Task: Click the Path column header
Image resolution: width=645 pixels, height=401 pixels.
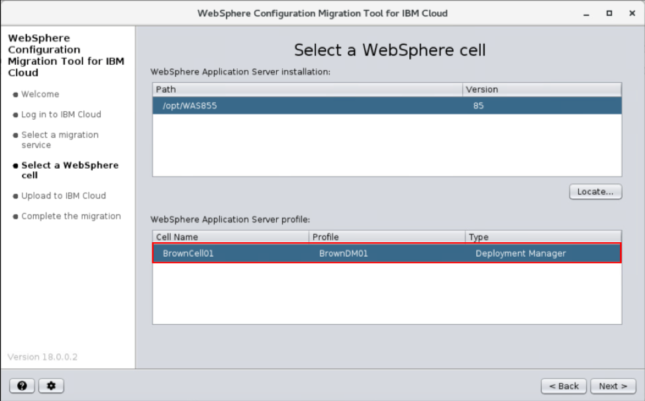Action: pyautogui.click(x=307, y=89)
